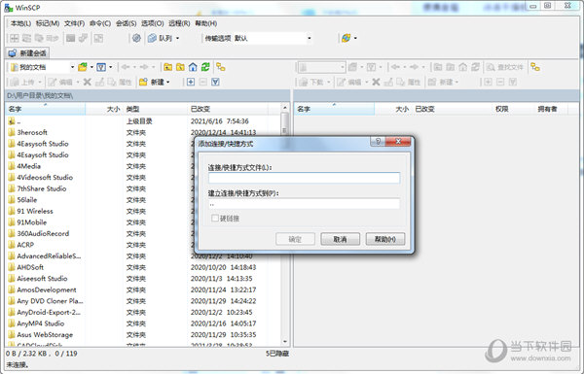The image size is (584, 374).
Task: Focus the 连接/快捷方式文件 input field
Action: (304, 178)
